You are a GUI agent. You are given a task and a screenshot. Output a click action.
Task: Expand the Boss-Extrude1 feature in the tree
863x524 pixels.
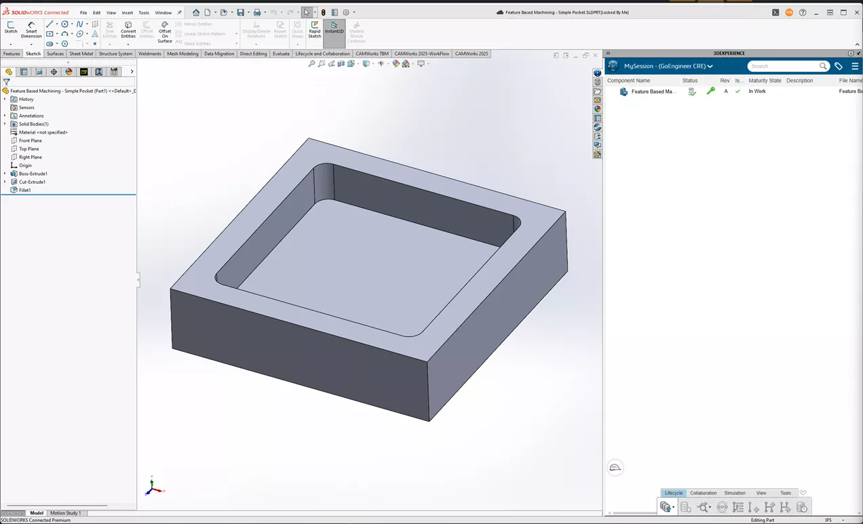point(6,174)
